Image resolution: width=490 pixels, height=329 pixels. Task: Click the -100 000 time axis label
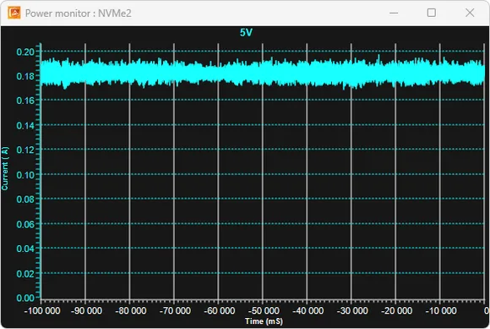pos(42,310)
